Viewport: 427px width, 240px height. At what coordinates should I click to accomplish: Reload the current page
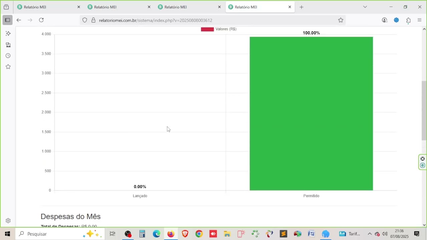(x=41, y=20)
